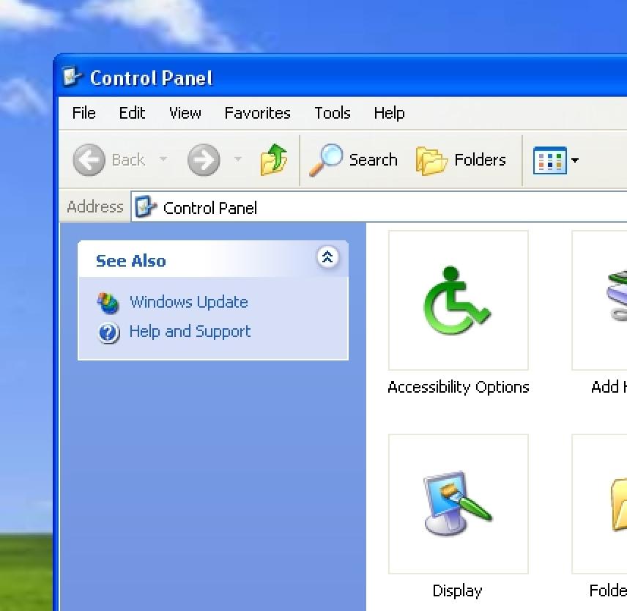The height and width of the screenshot is (611, 627).
Task: Click the Help and Support question mark icon
Action: tap(108, 332)
